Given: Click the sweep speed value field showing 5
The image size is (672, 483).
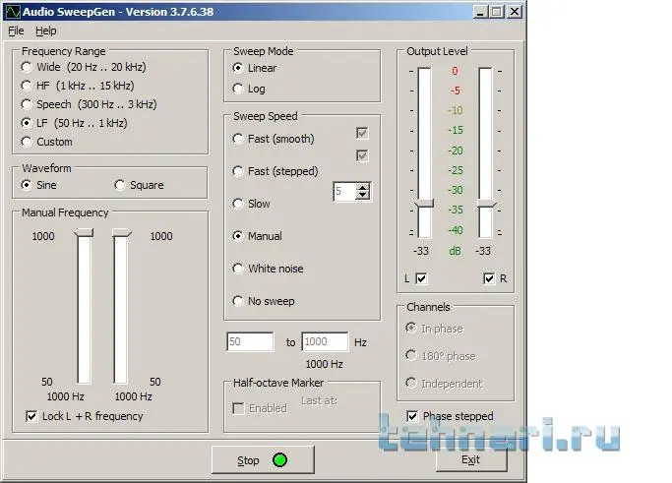Looking at the screenshot, I should pos(344,191).
